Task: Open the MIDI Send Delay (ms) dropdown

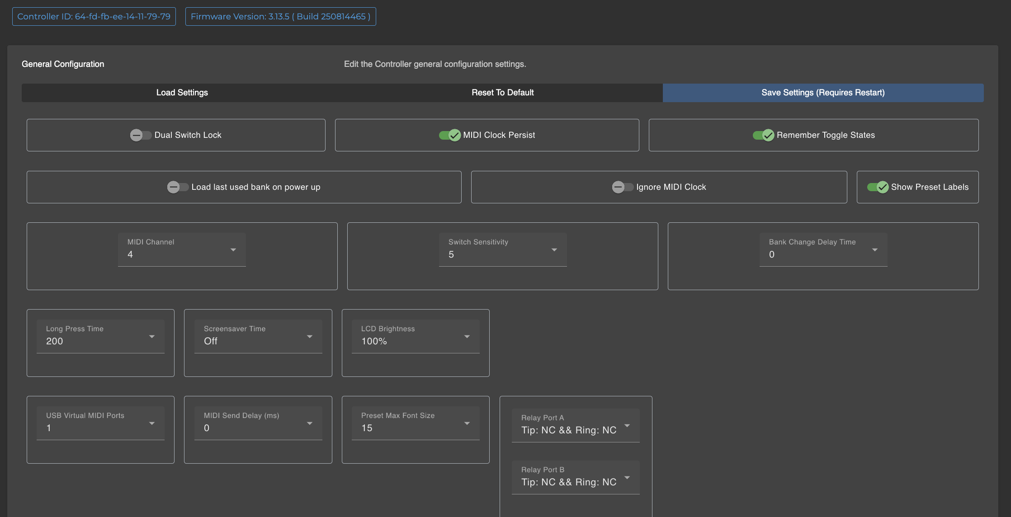Action: pos(258,423)
